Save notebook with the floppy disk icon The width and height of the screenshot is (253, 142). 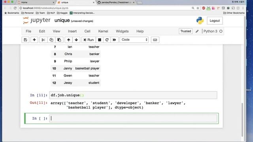(25, 40)
